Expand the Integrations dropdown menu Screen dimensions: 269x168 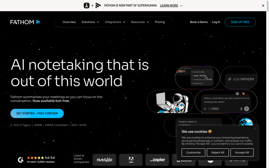point(115,22)
